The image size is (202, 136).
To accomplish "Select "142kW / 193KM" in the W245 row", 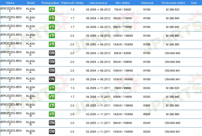I will [123, 114].
